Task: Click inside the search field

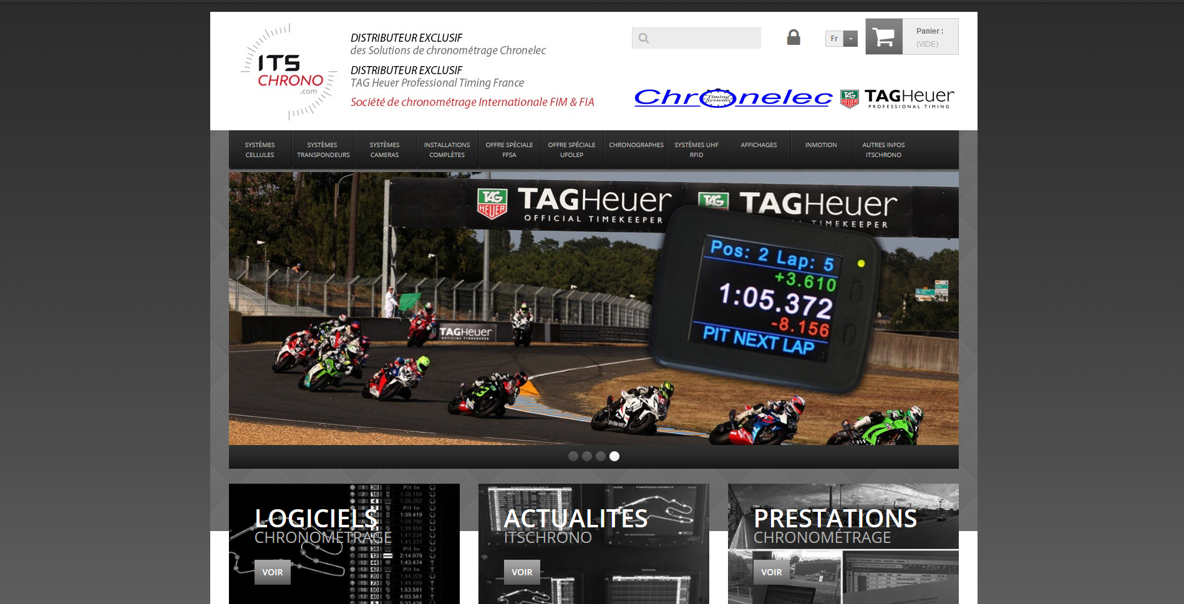Action: point(696,38)
